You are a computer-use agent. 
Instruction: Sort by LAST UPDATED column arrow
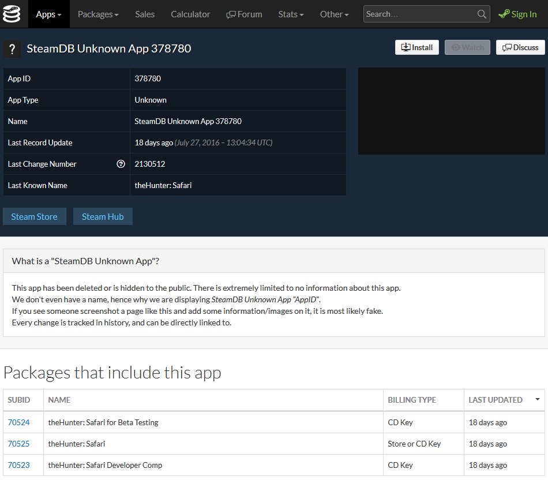[538, 399]
